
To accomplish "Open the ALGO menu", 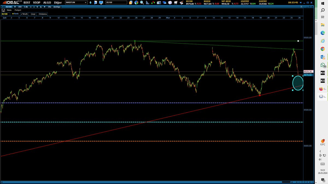I will click(47, 2).
